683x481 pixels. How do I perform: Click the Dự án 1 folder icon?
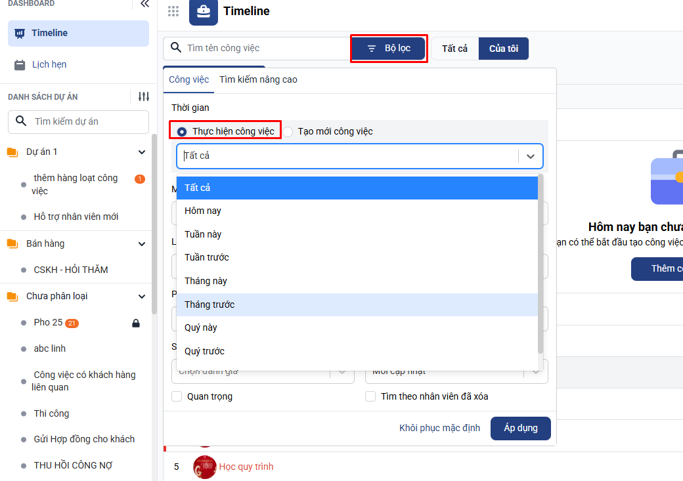pyautogui.click(x=12, y=152)
